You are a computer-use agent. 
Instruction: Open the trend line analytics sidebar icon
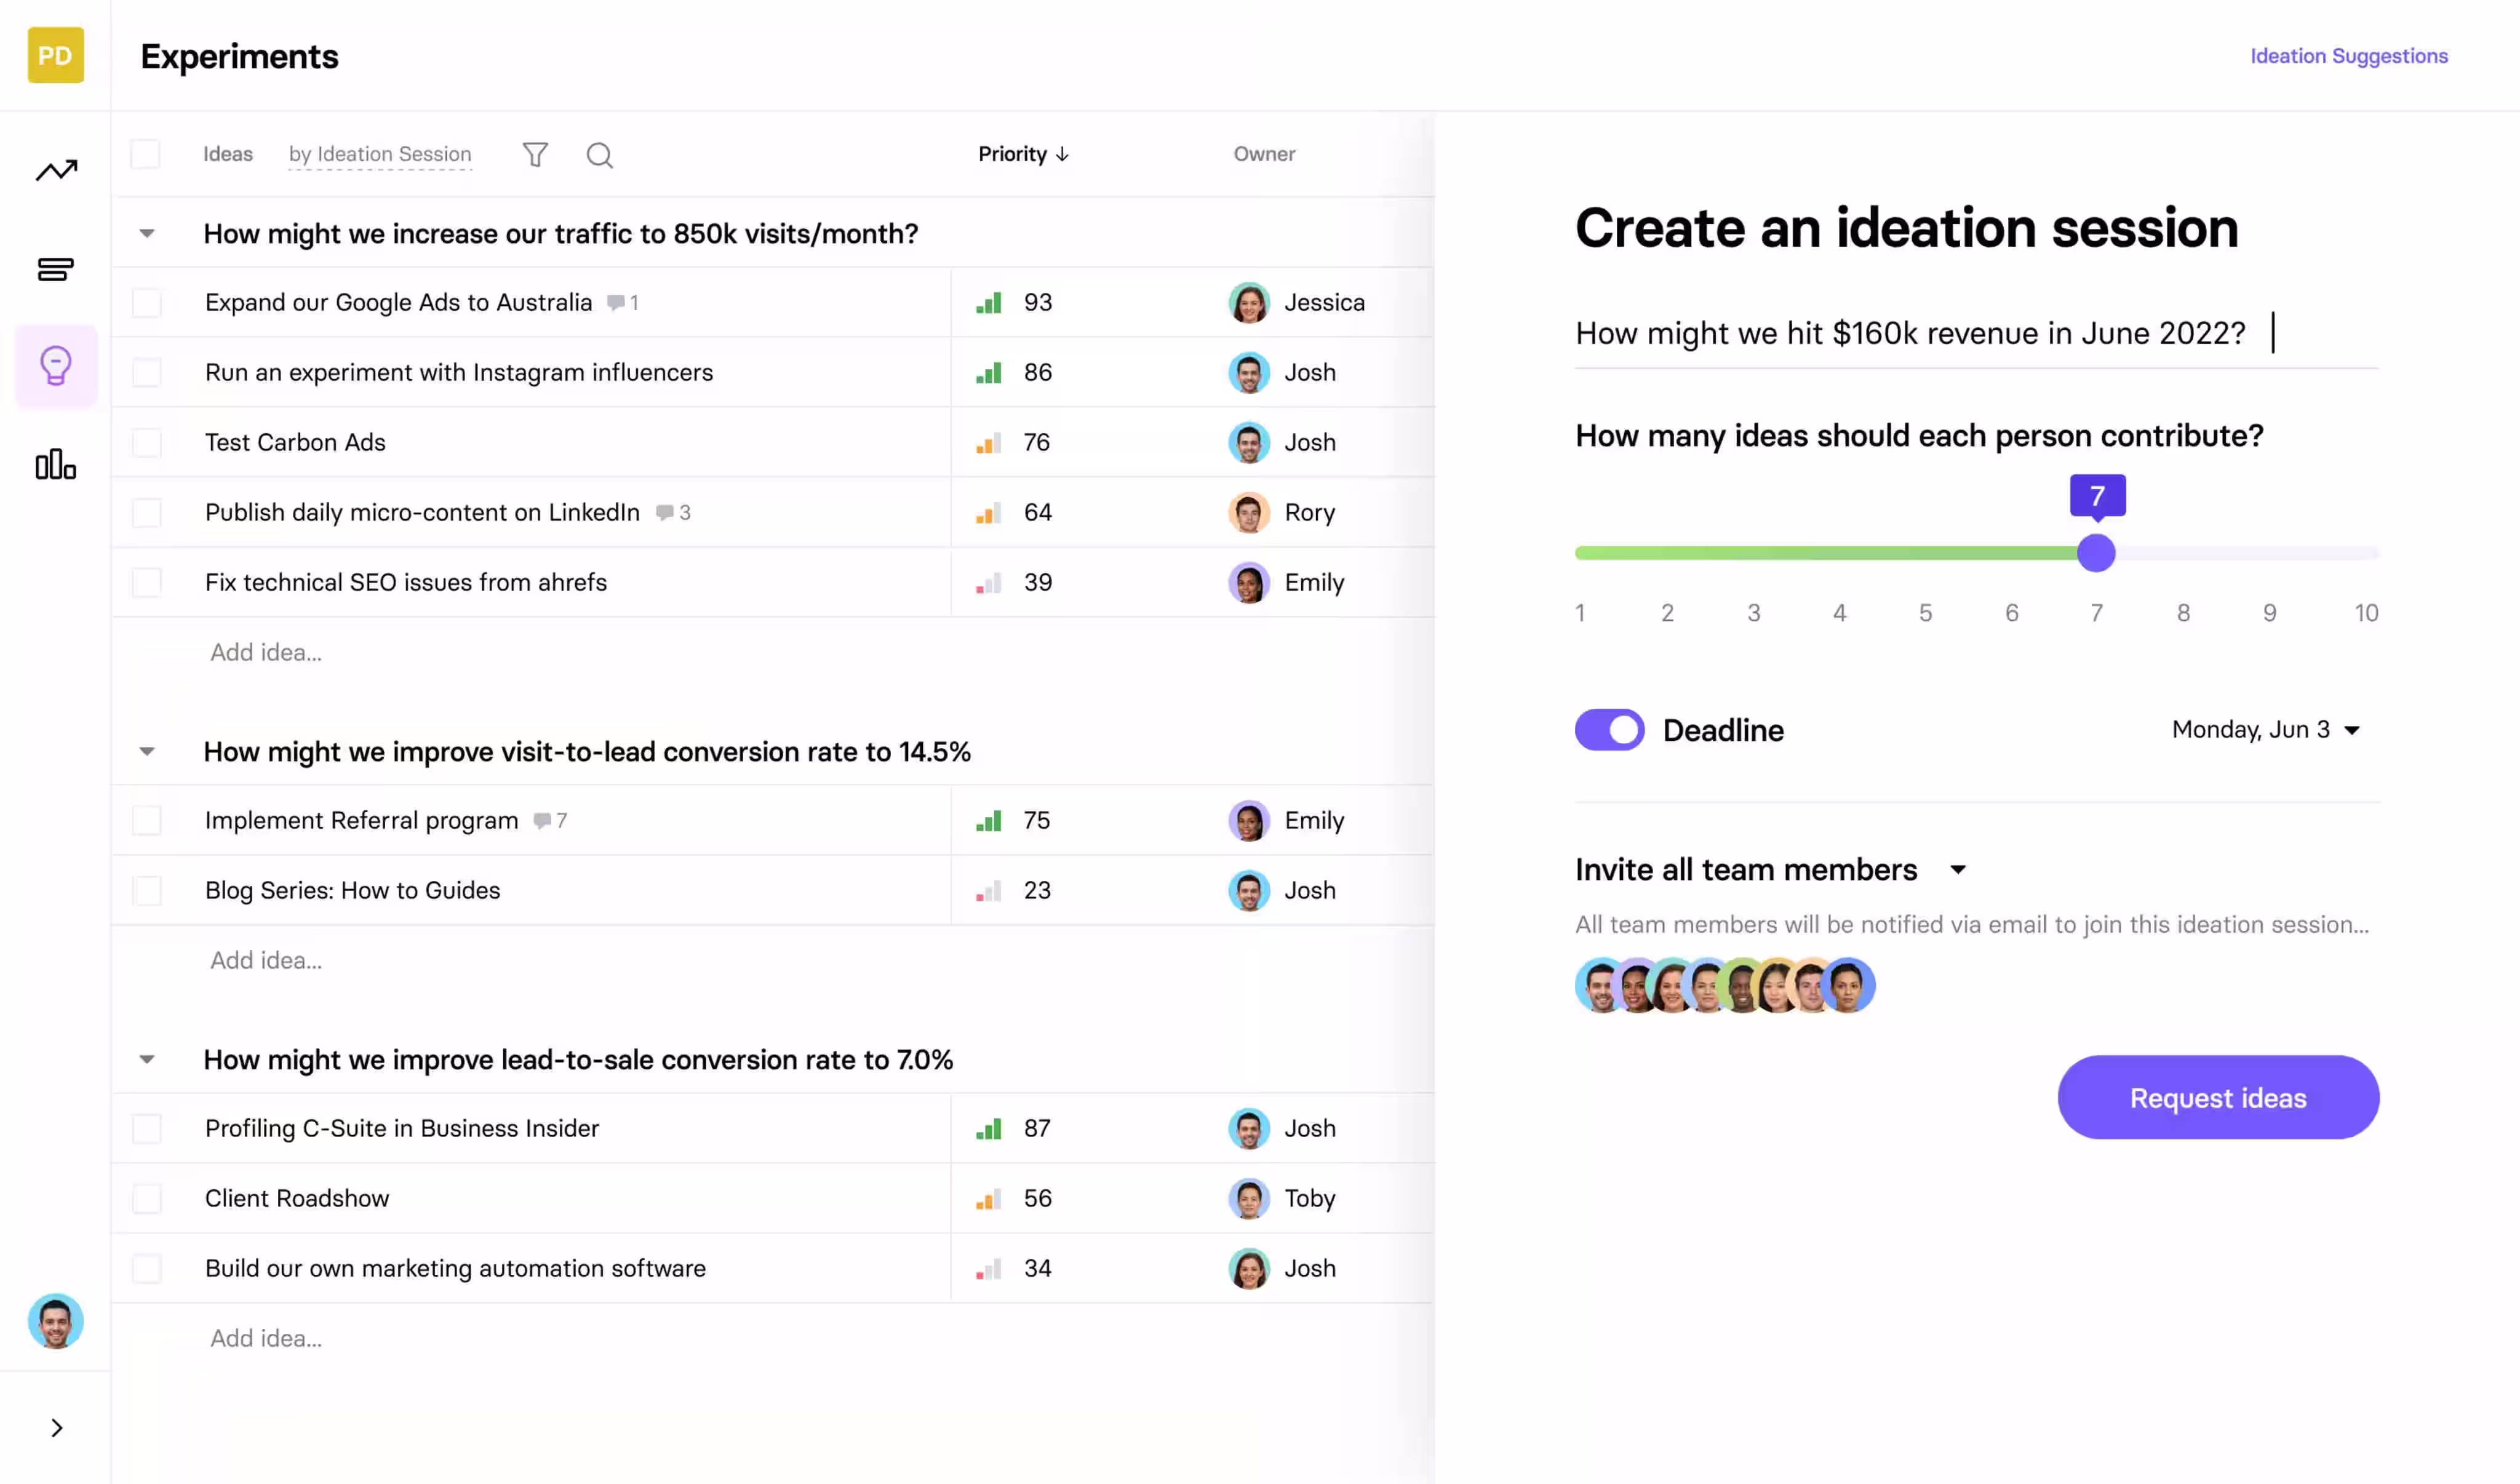click(56, 171)
